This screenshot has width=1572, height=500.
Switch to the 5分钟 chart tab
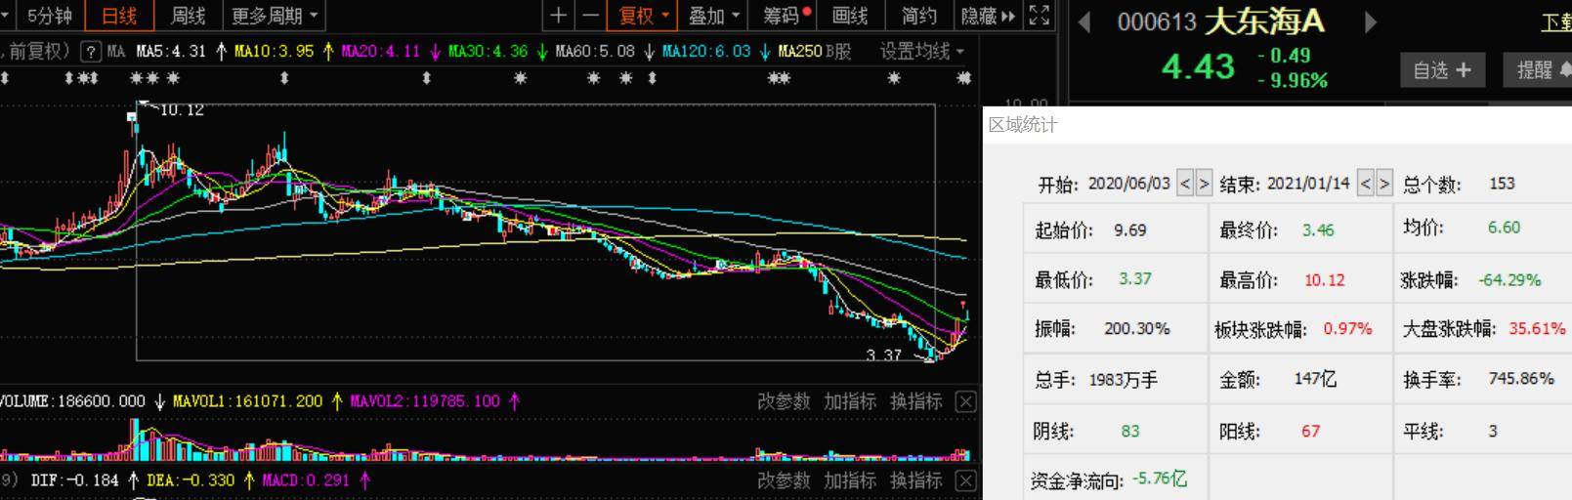point(49,16)
